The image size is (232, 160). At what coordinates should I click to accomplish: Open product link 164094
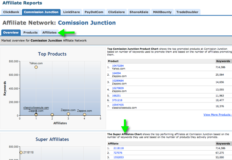click(116, 73)
